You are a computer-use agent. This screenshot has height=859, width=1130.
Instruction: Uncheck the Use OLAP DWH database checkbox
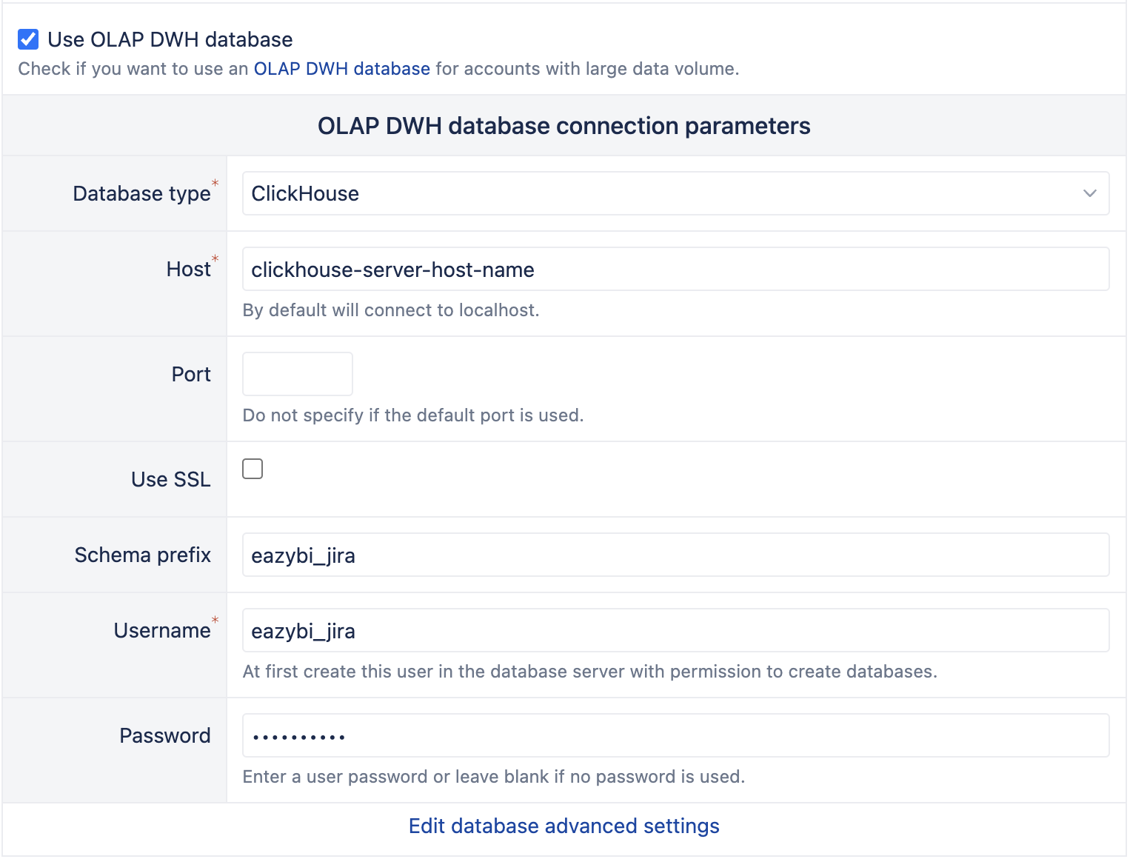(28, 39)
